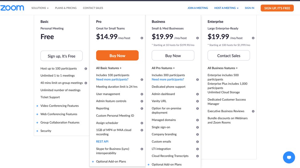
Task: Select 'Meeting duration limit is 24 hrs' text
Action: (117, 87)
